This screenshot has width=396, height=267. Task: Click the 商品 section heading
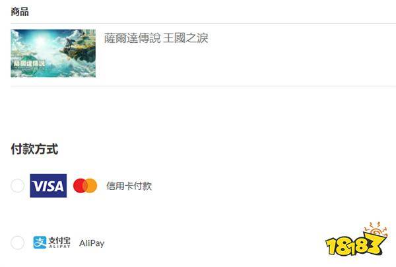(x=20, y=12)
